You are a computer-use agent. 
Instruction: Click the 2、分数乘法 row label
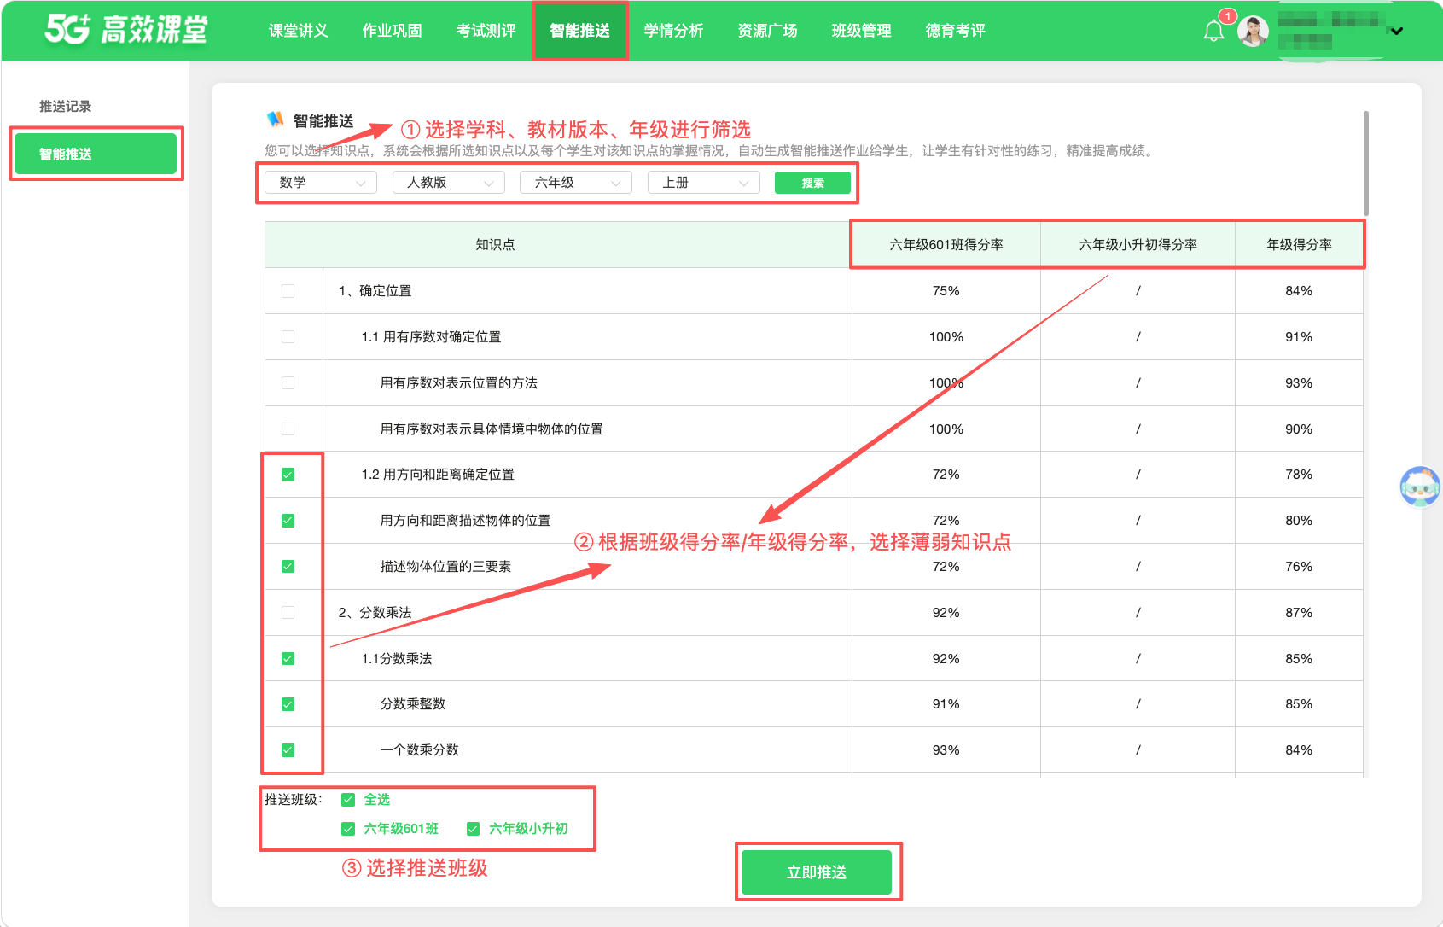pyautogui.click(x=375, y=613)
